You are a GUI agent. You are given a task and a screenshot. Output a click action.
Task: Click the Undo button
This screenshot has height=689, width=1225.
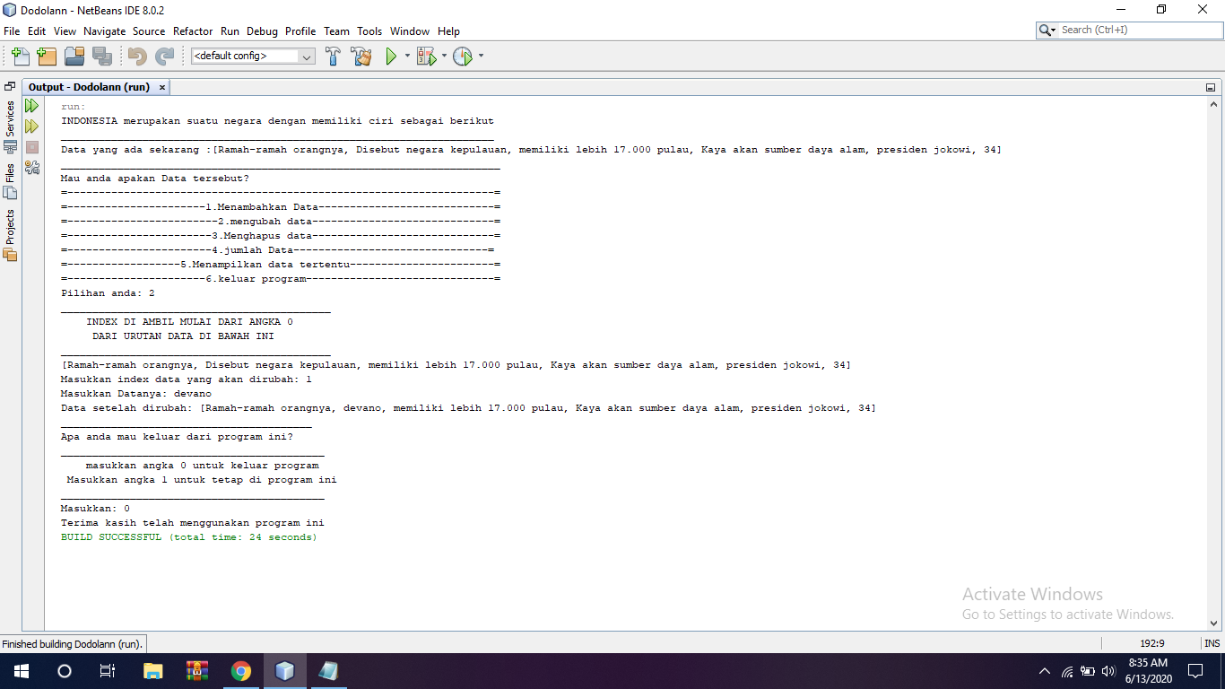click(x=135, y=56)
